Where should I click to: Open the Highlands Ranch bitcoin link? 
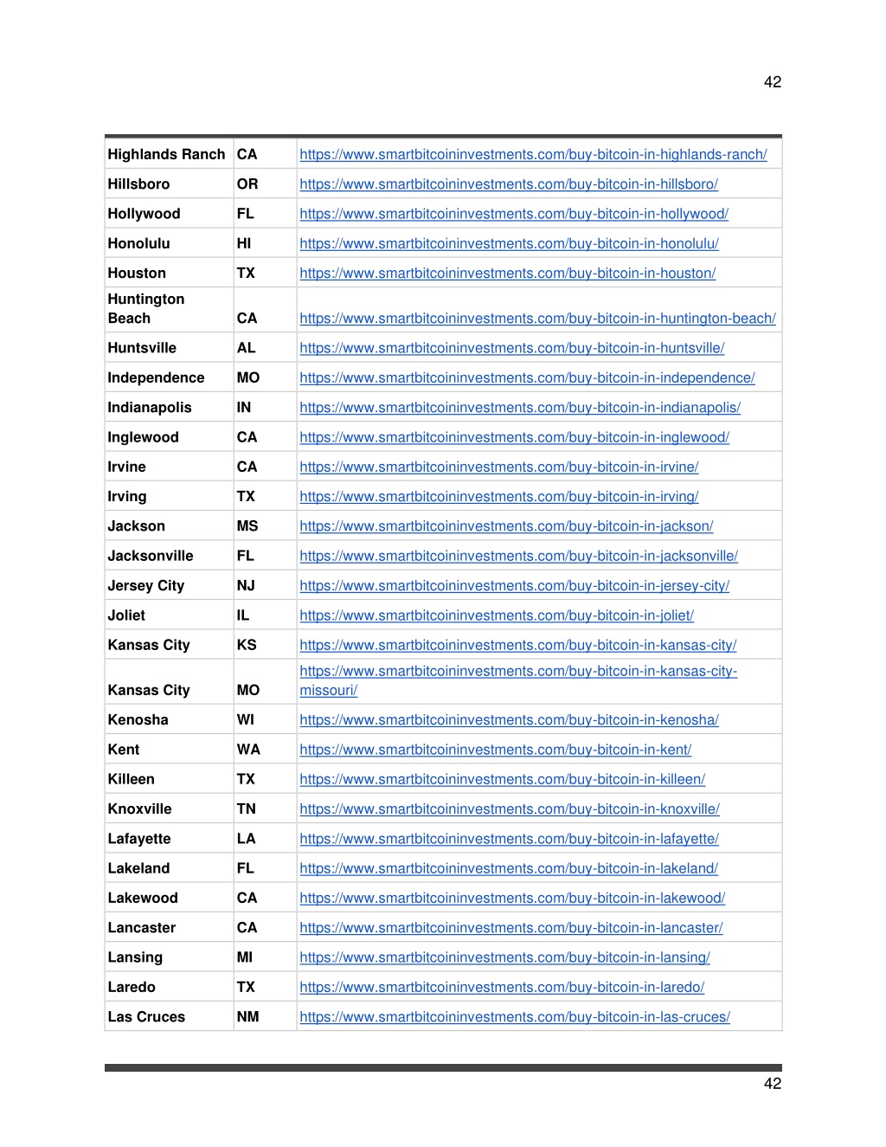click(533, 154)
